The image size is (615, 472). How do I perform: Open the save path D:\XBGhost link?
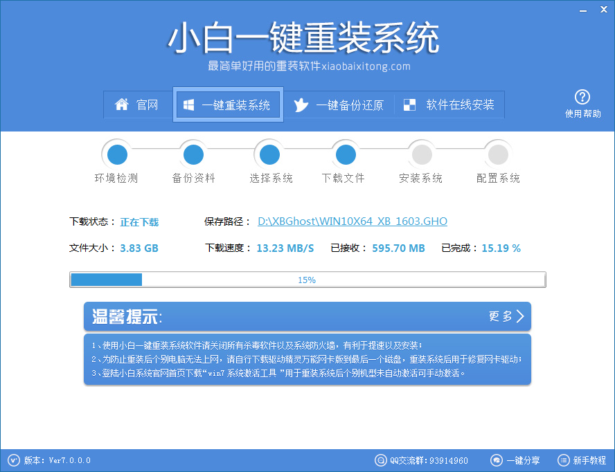(352, 221)
